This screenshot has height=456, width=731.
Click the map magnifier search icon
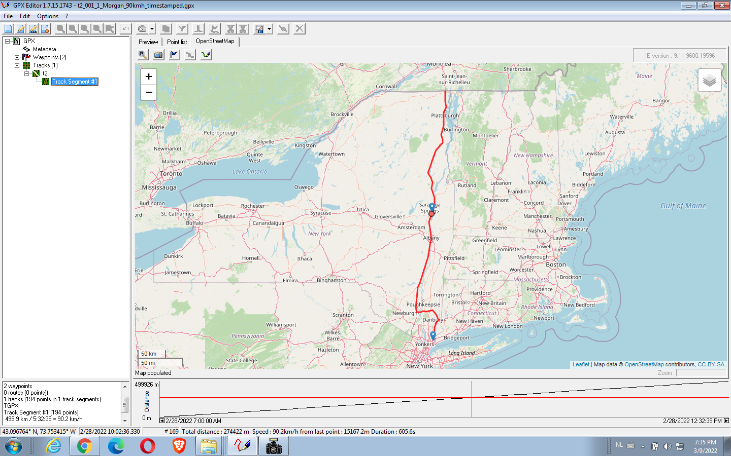coord(143,55)
